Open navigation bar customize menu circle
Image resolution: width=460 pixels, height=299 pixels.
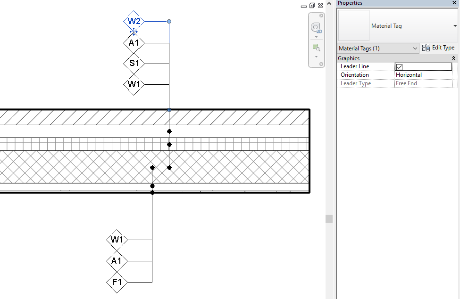click(321, 64)
